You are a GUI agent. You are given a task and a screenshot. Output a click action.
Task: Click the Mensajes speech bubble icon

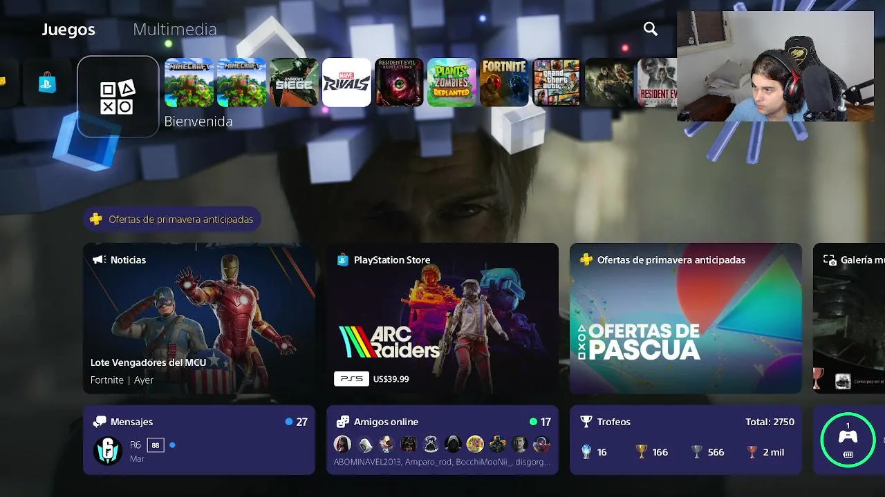(100, 422)
